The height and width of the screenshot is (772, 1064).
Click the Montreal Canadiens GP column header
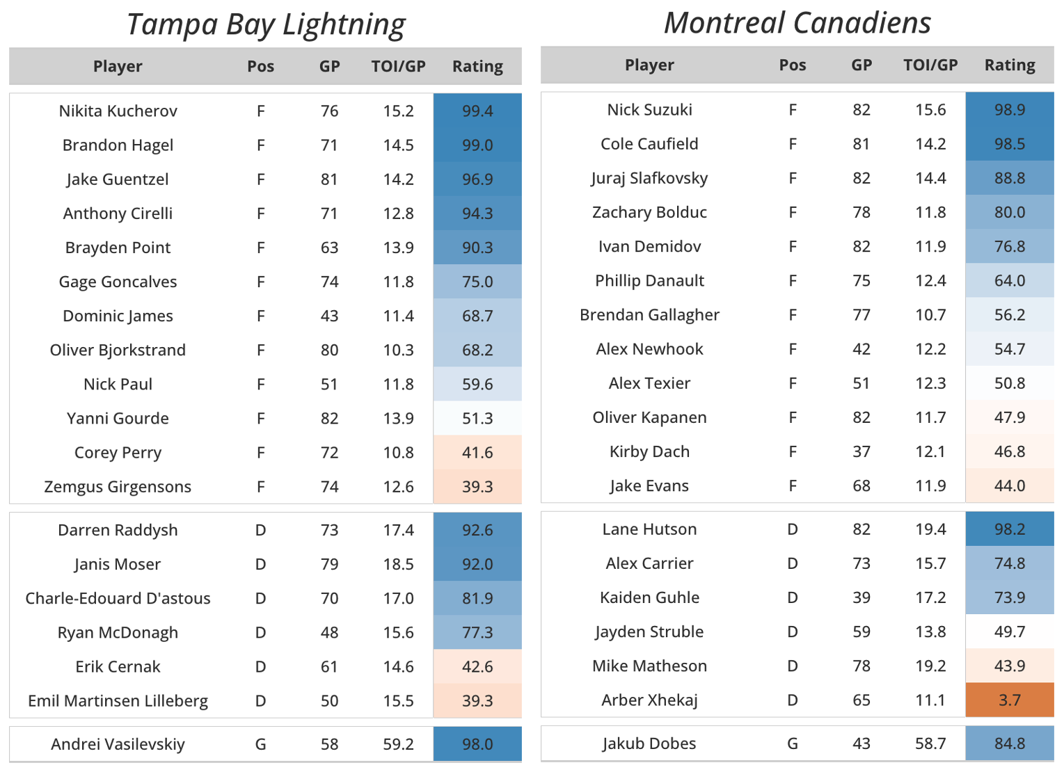click(x=861, y=65)
